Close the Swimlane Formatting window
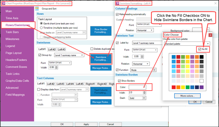219x127 pixels. (215, 3)
